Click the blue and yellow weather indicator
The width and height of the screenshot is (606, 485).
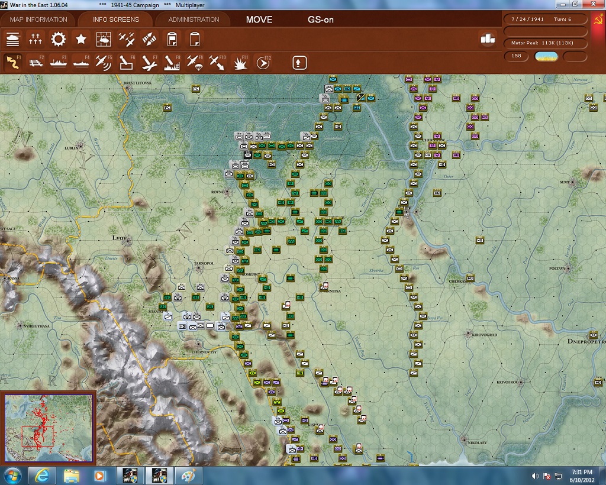546,56
